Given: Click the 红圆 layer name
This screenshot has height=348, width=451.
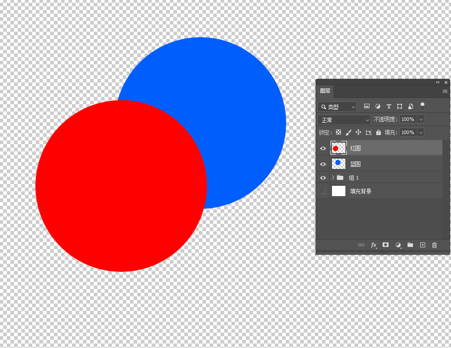Looking at the screenshot, I should 355,148.
